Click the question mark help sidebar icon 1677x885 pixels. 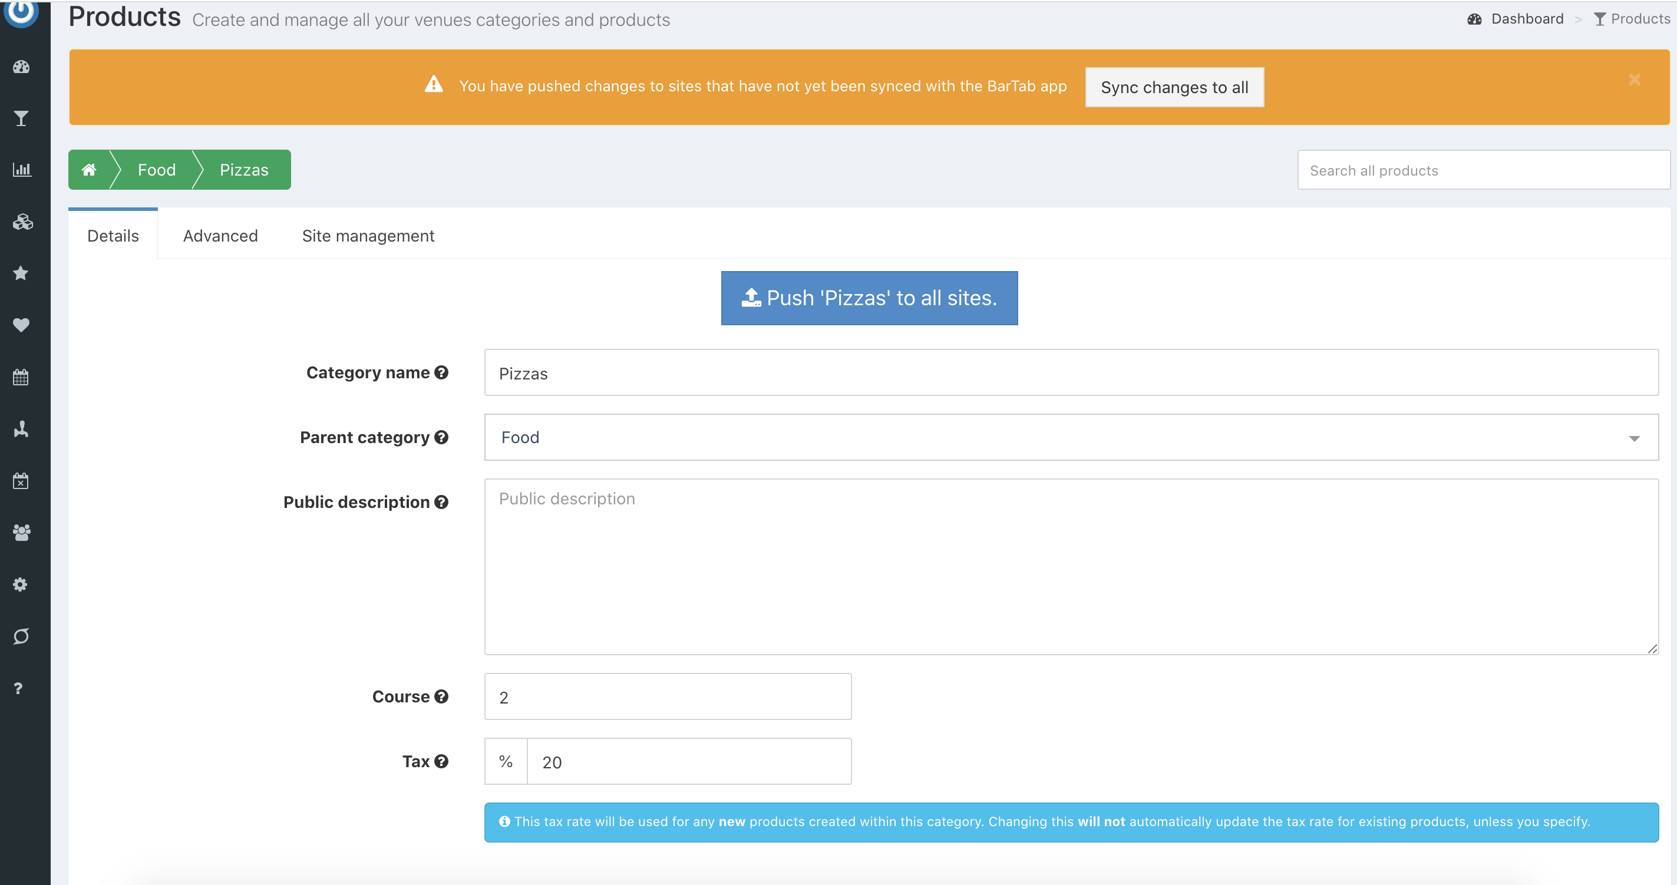click(x=18, y=688)
